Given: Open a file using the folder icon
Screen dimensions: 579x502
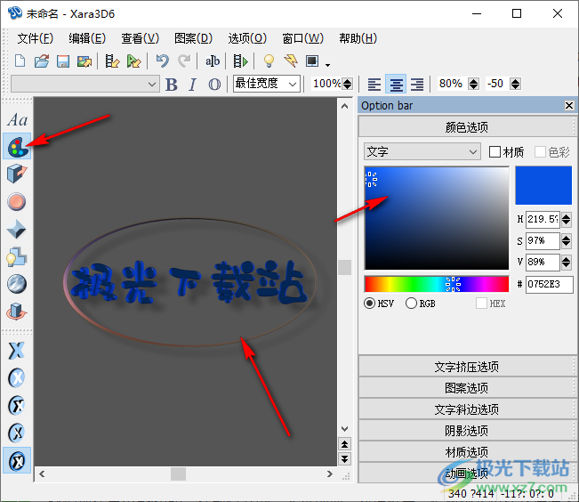Looking at the screenshot, I should coord(41,61).
